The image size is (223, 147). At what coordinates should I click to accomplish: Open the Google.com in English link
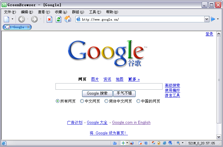[131, 123]
